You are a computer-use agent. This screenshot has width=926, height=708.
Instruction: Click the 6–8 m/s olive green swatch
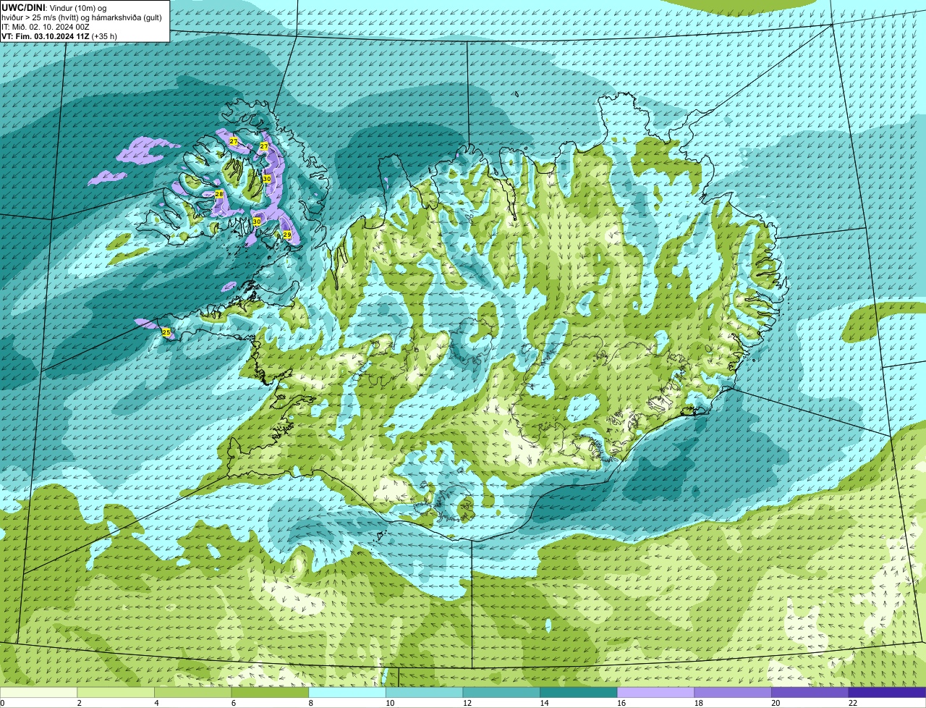click(270, 692)
